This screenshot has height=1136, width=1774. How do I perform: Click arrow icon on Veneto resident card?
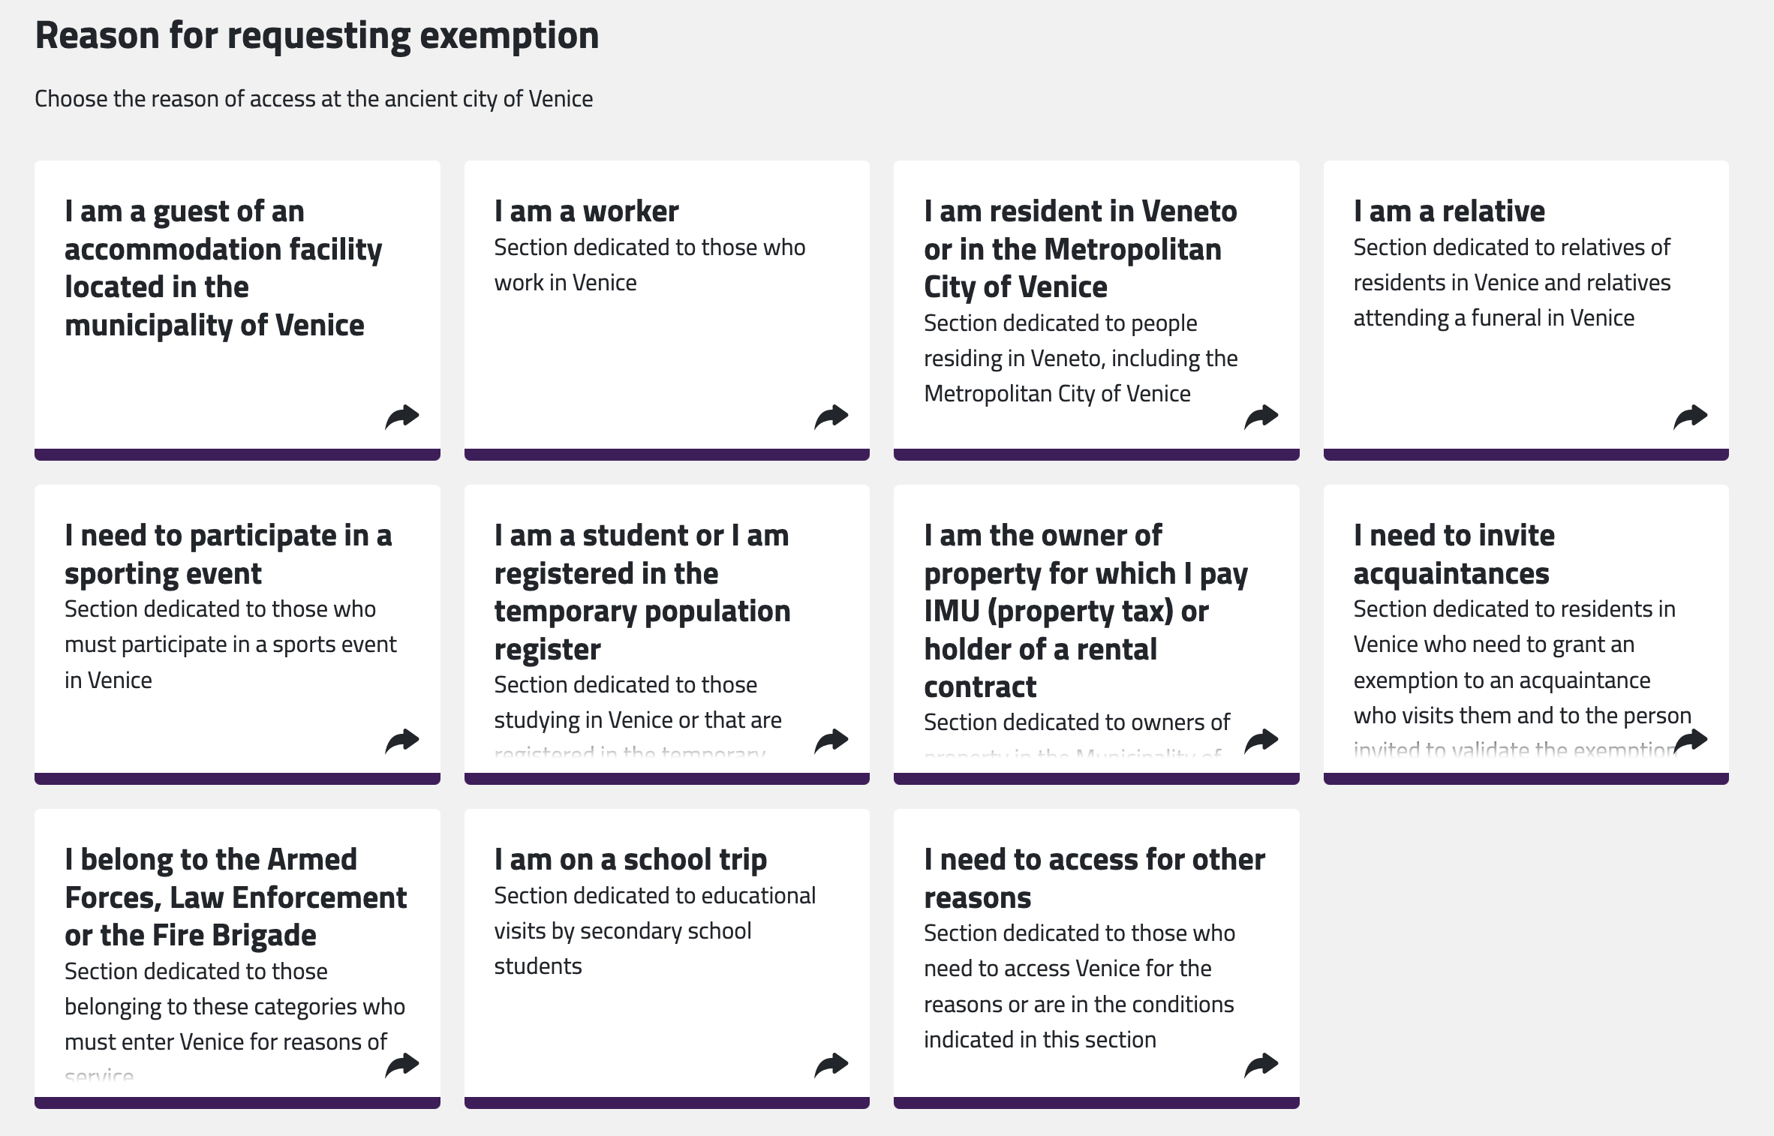click(1261, 417)
